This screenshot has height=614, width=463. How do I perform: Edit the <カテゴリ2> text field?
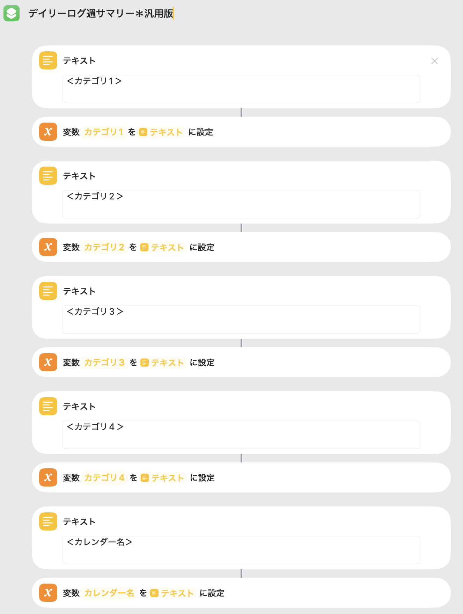pos(241,204)
